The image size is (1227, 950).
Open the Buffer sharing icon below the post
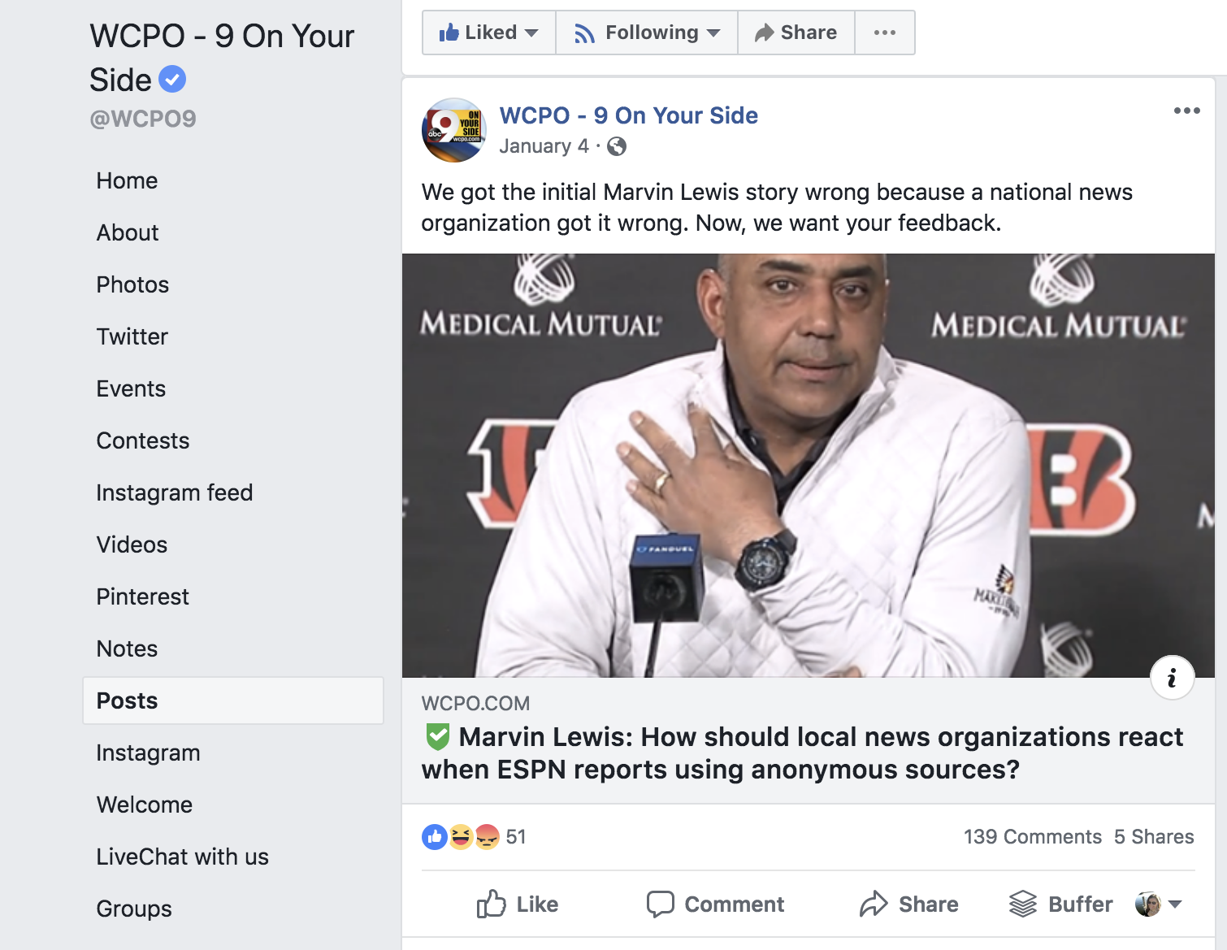(1022, 903)
